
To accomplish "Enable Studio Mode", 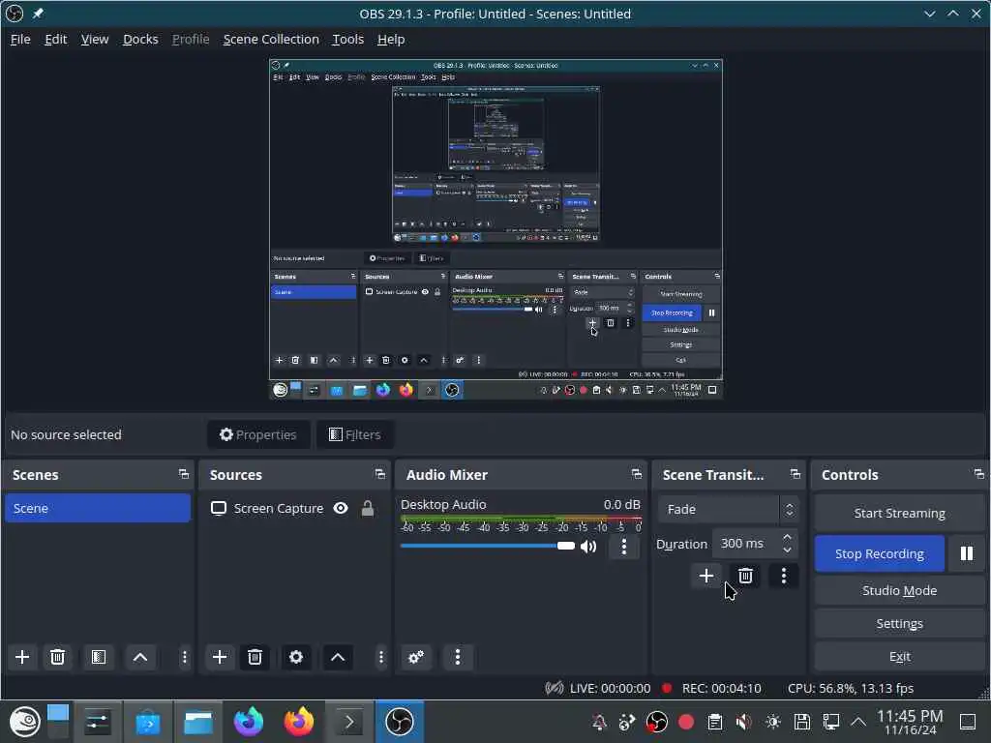I will pos(899,590).
